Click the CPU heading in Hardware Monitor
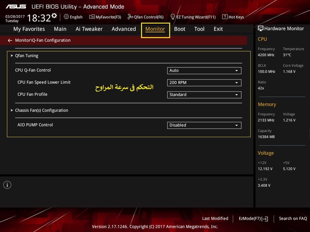This screenshot has width=310, height=232. pyautogui.click(x=262, y=39)
